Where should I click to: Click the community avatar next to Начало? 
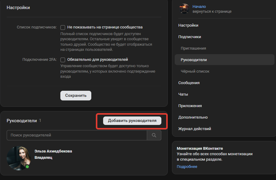pyautogui.click(x=184, y=9)
